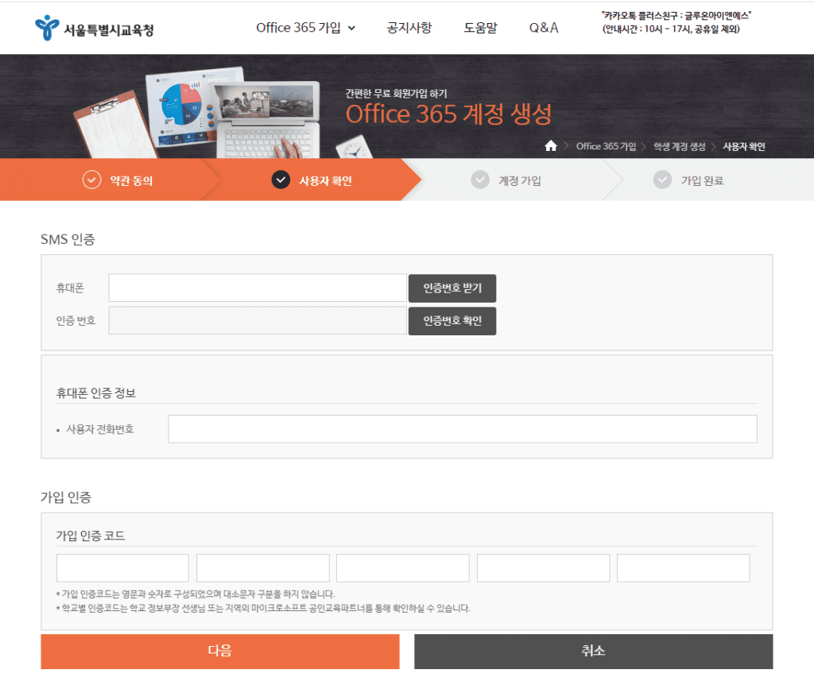Click the 인증번호 받기 button
The image size is (814, 681).
pyautogui.click(x=452, y=288)
